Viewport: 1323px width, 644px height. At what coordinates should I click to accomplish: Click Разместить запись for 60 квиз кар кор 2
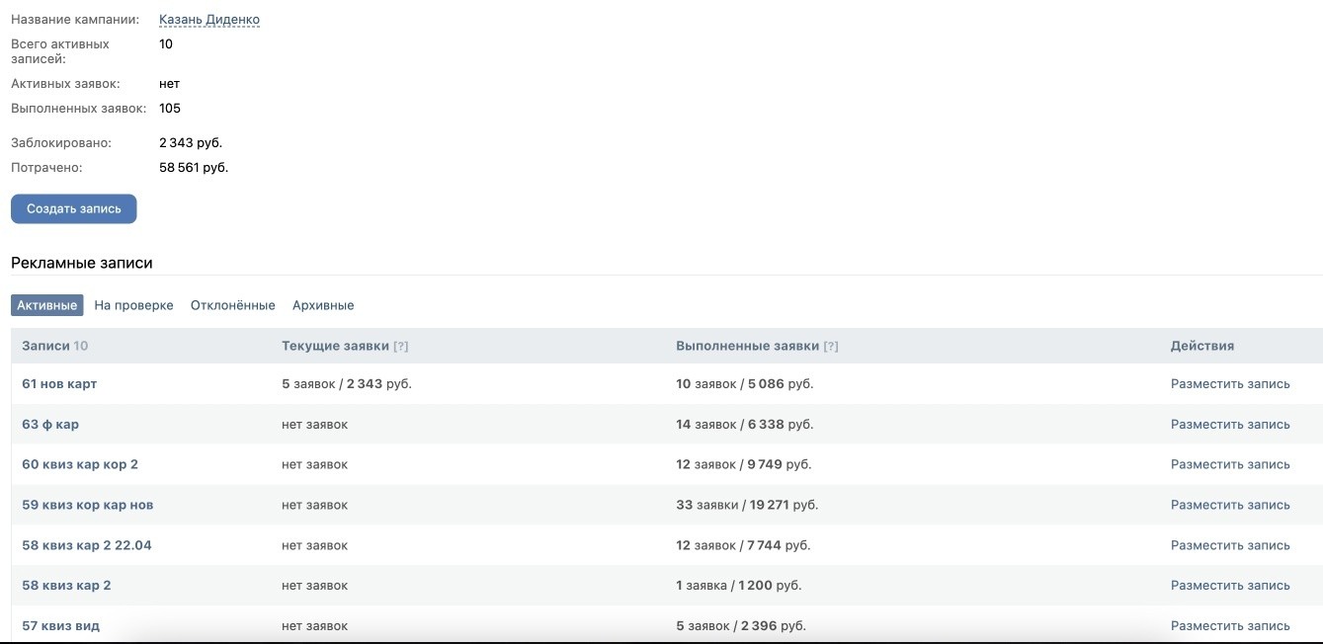(x=1230, y=464)
